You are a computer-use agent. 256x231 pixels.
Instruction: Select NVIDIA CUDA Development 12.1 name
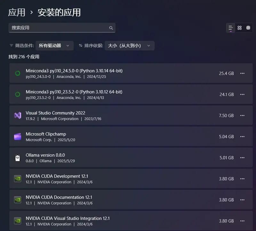(x=57, y=176)
